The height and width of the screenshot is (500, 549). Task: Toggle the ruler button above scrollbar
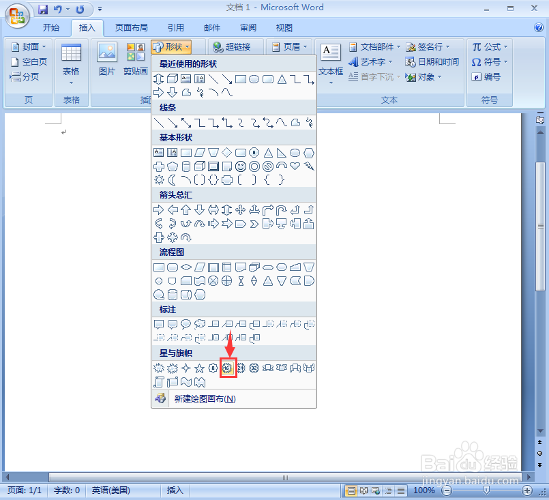click(540, 119)
